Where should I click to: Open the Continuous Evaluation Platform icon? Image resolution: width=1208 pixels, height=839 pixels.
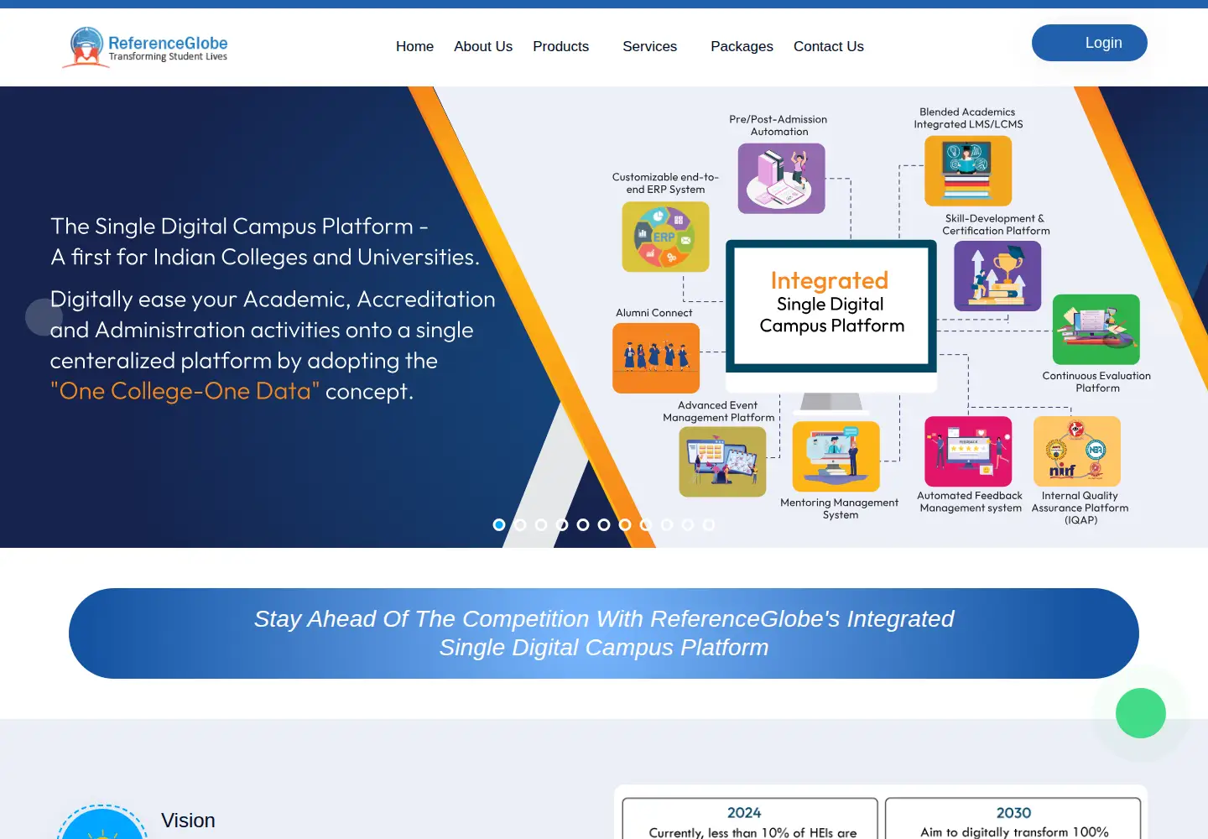(x=1096, y=329)
